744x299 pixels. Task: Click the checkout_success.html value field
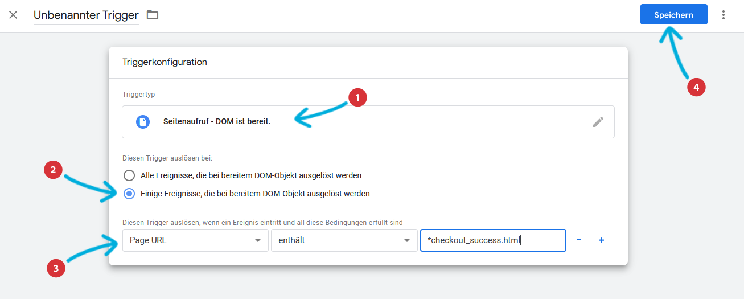(x=493, y=240)
